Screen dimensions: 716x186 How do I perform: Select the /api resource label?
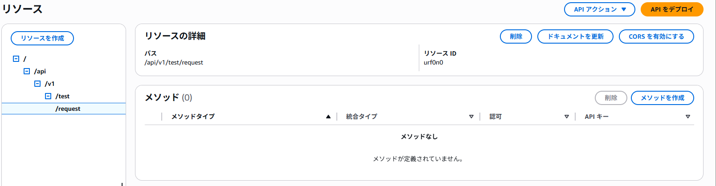(40, 71)
